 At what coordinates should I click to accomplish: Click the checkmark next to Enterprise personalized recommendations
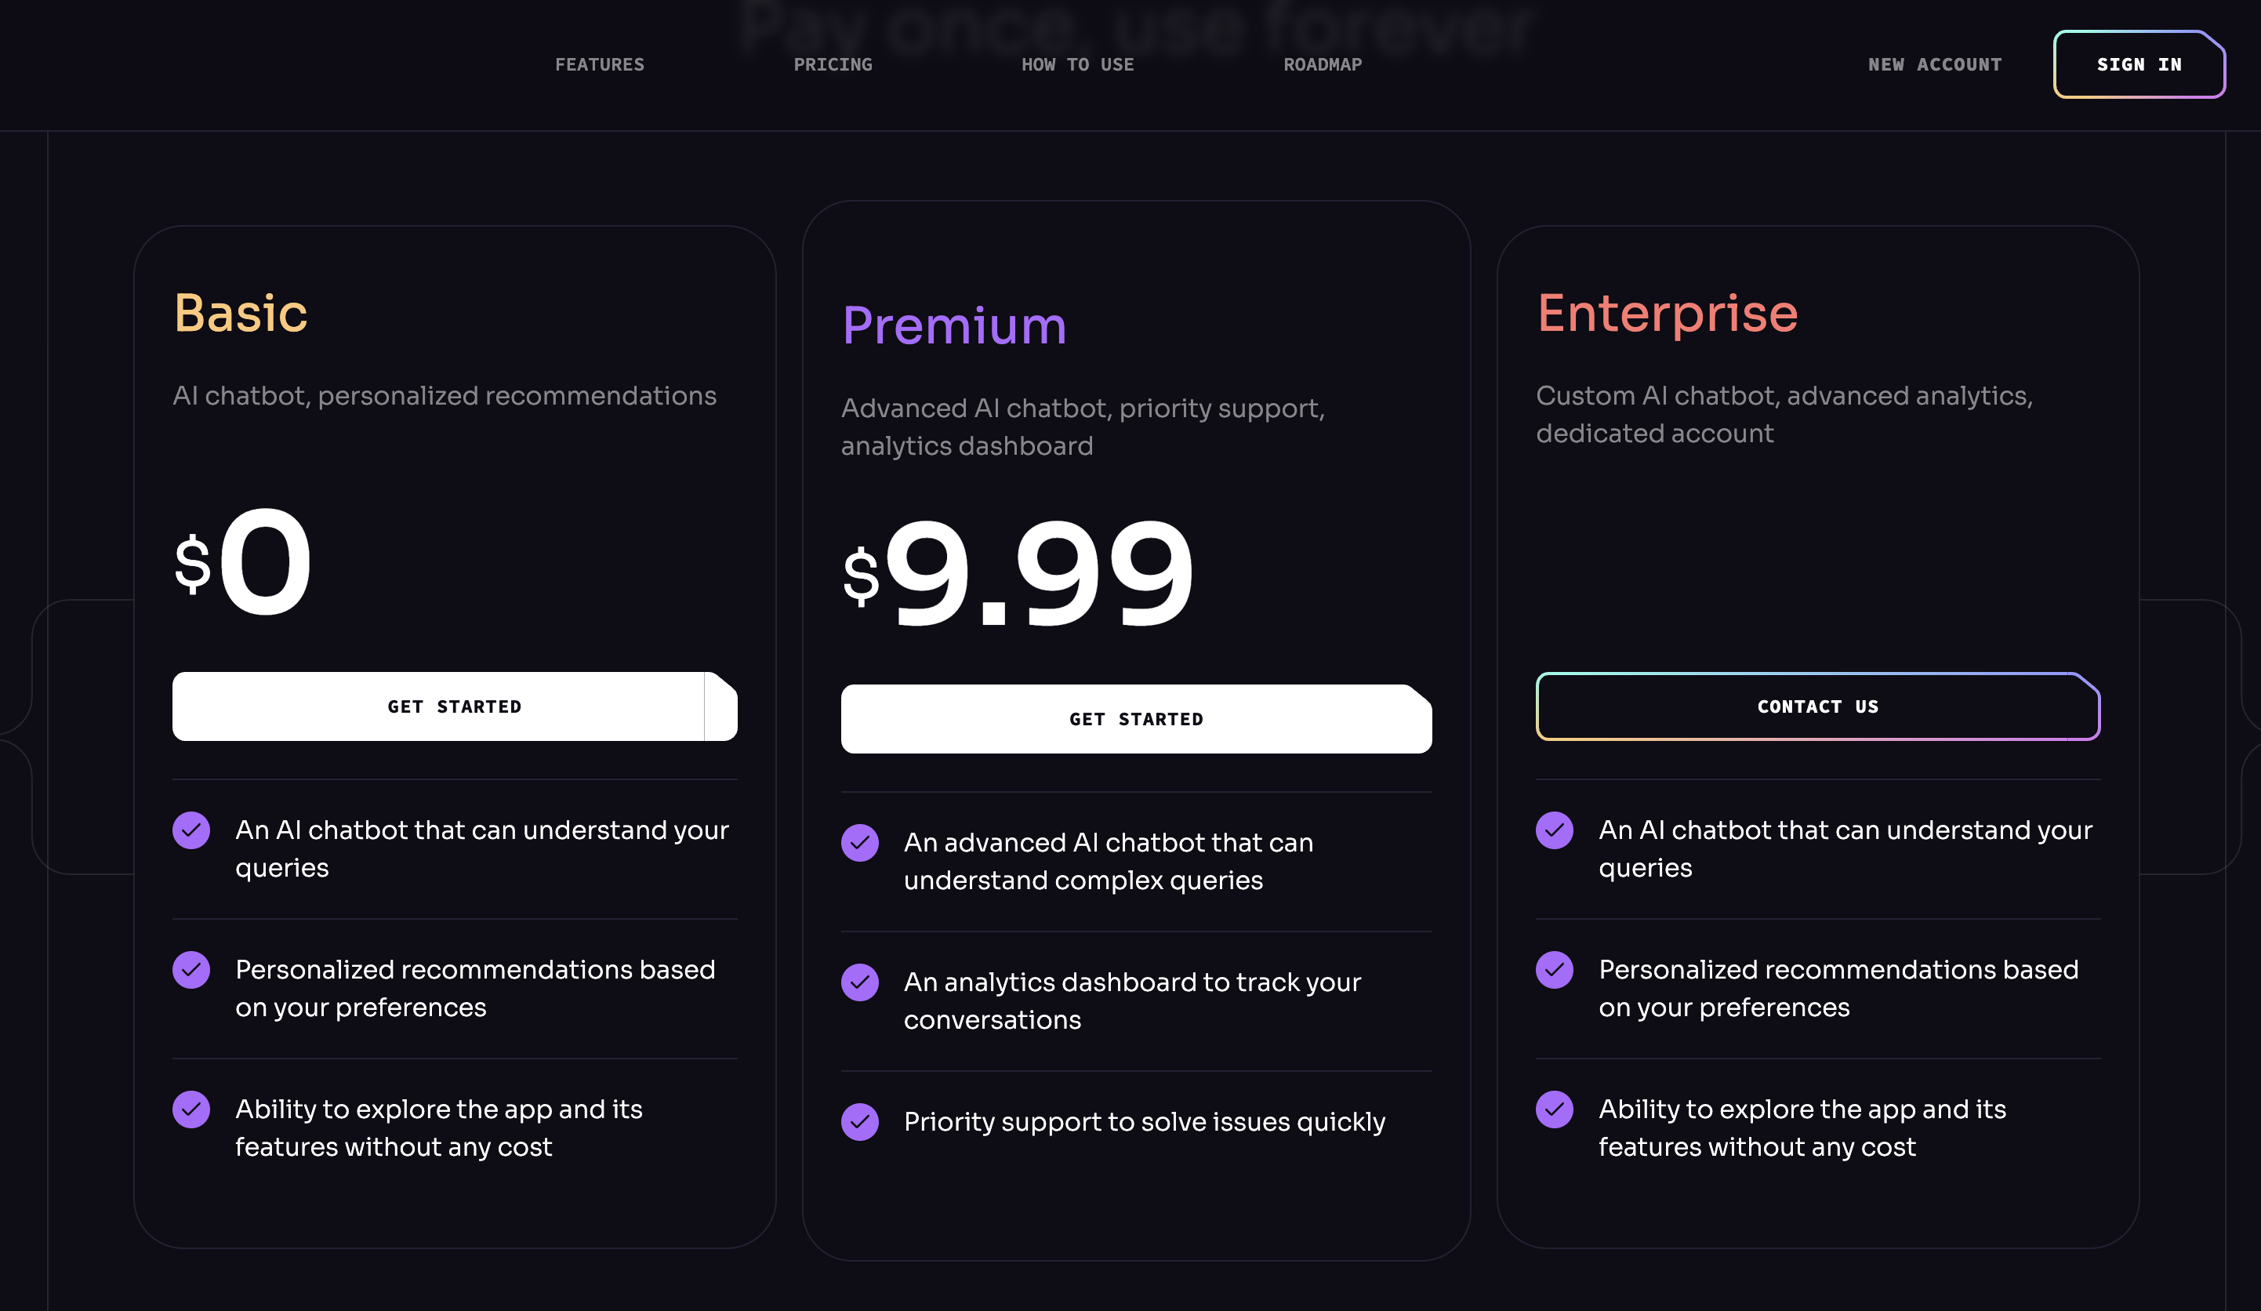click(1555, 970)
